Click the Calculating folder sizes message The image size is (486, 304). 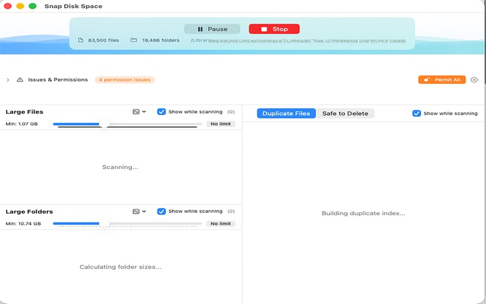120,267
